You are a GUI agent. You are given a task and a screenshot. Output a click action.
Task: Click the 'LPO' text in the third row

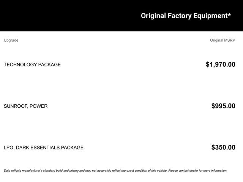[x=8, y=147]
